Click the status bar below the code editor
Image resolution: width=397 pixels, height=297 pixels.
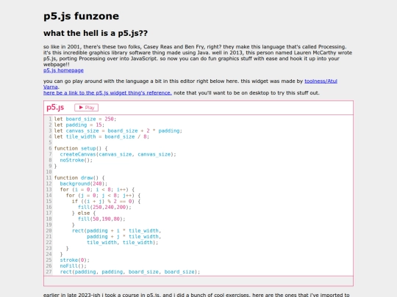pyautogui.click(x=198, y=281)
